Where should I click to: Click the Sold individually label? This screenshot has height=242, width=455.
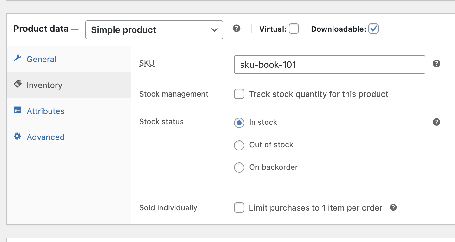(x=168, y=208)
